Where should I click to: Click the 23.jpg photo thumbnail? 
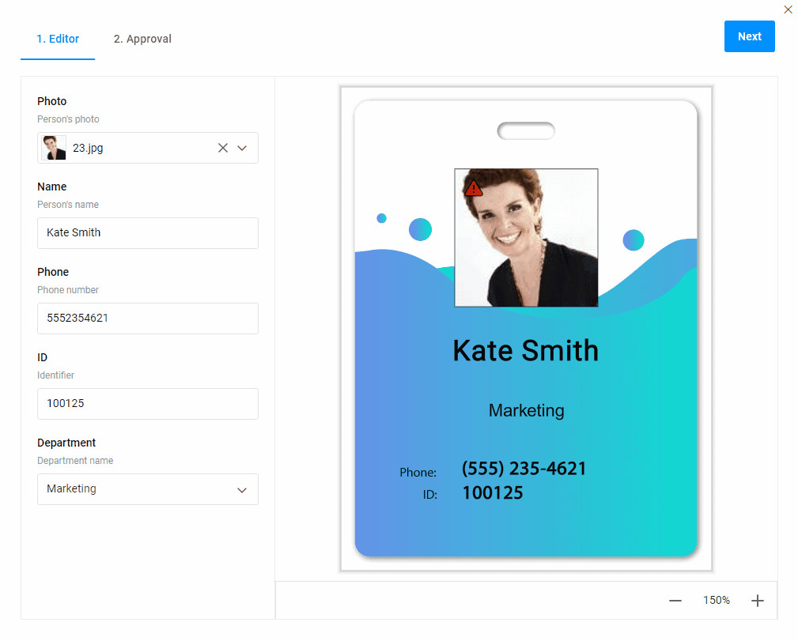click(53, 147)
